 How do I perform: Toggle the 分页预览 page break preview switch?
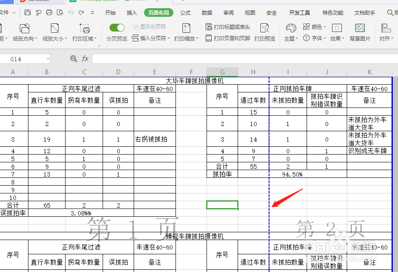tap(117, 28)
